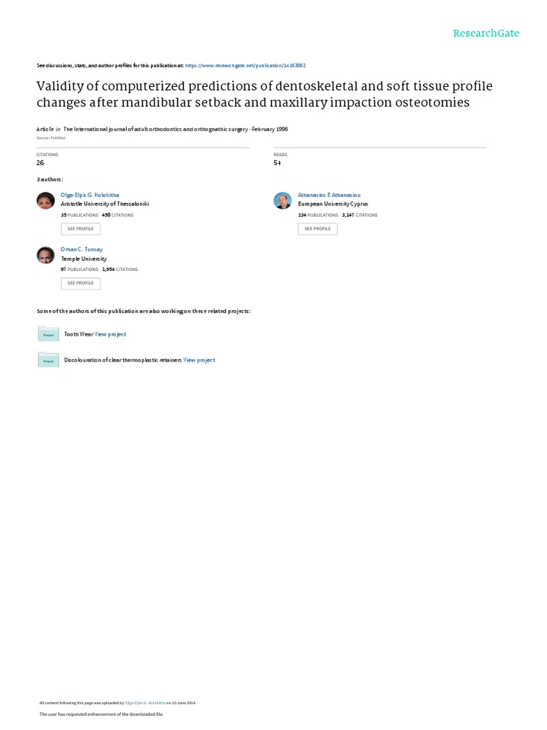Open author name link Orhan C. Tuncay
The height and width of the screenshot is (730, 547).
point(82,250)
